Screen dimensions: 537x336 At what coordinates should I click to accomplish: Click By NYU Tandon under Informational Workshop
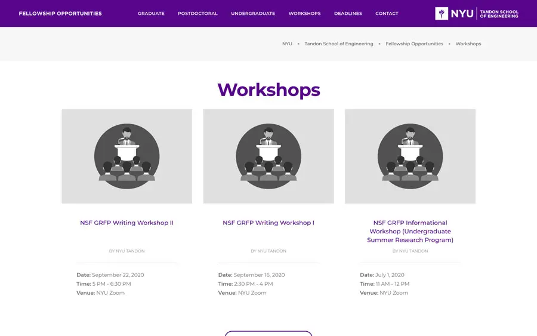click(x=411, y=251)
